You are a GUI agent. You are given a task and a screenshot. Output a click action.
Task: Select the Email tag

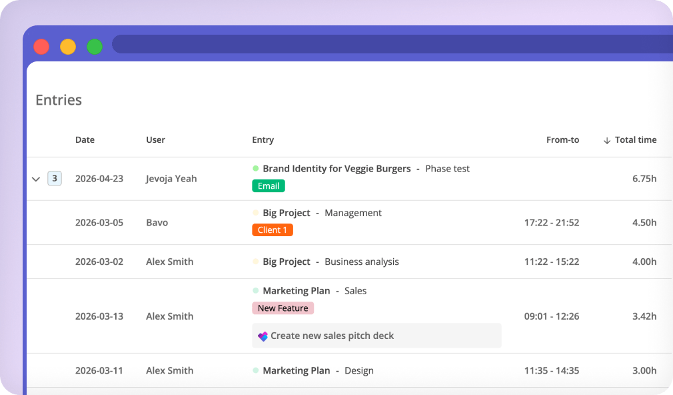[x=269, y=185]
